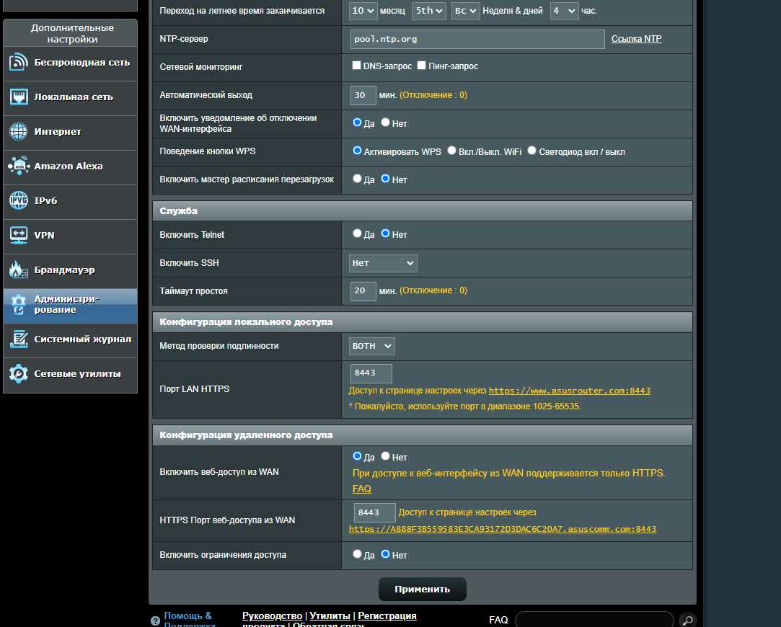Select Да for access restrictions
Viewport: 781px width, 627px height.
[x=357, y=553]
